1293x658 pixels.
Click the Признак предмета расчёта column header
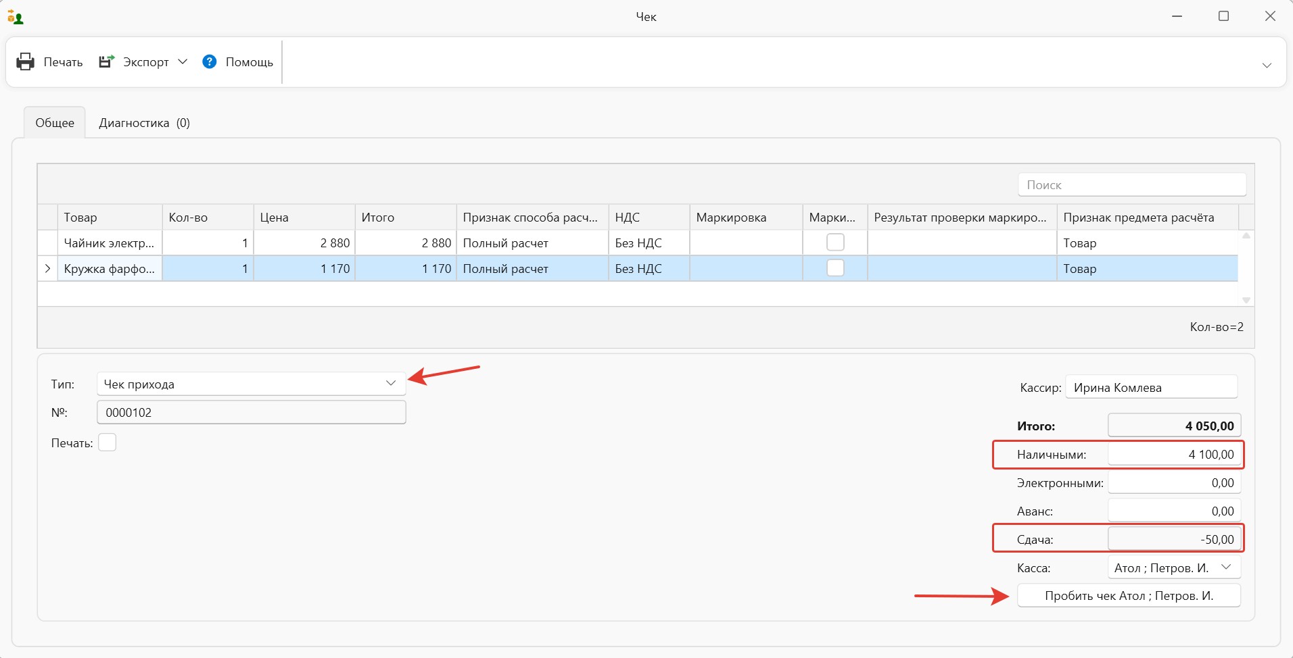tap(1148, 217)
